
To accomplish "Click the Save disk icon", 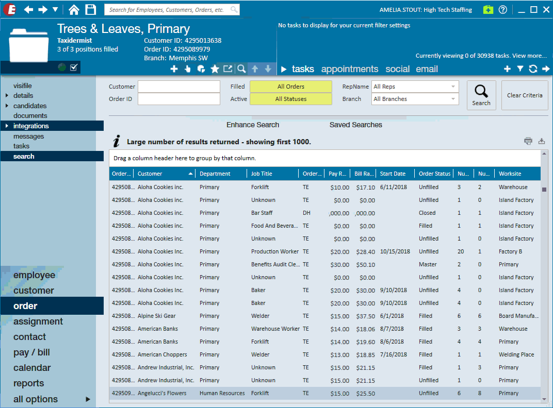I will [91, 9].
